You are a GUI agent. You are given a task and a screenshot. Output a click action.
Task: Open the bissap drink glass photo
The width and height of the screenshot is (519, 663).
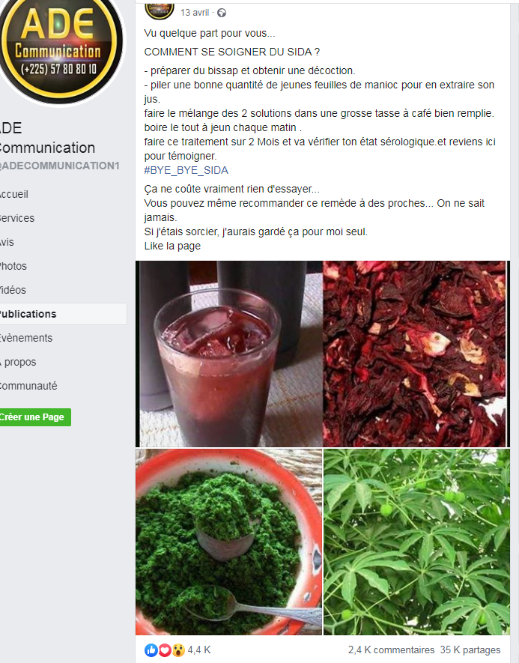[228, 354]
